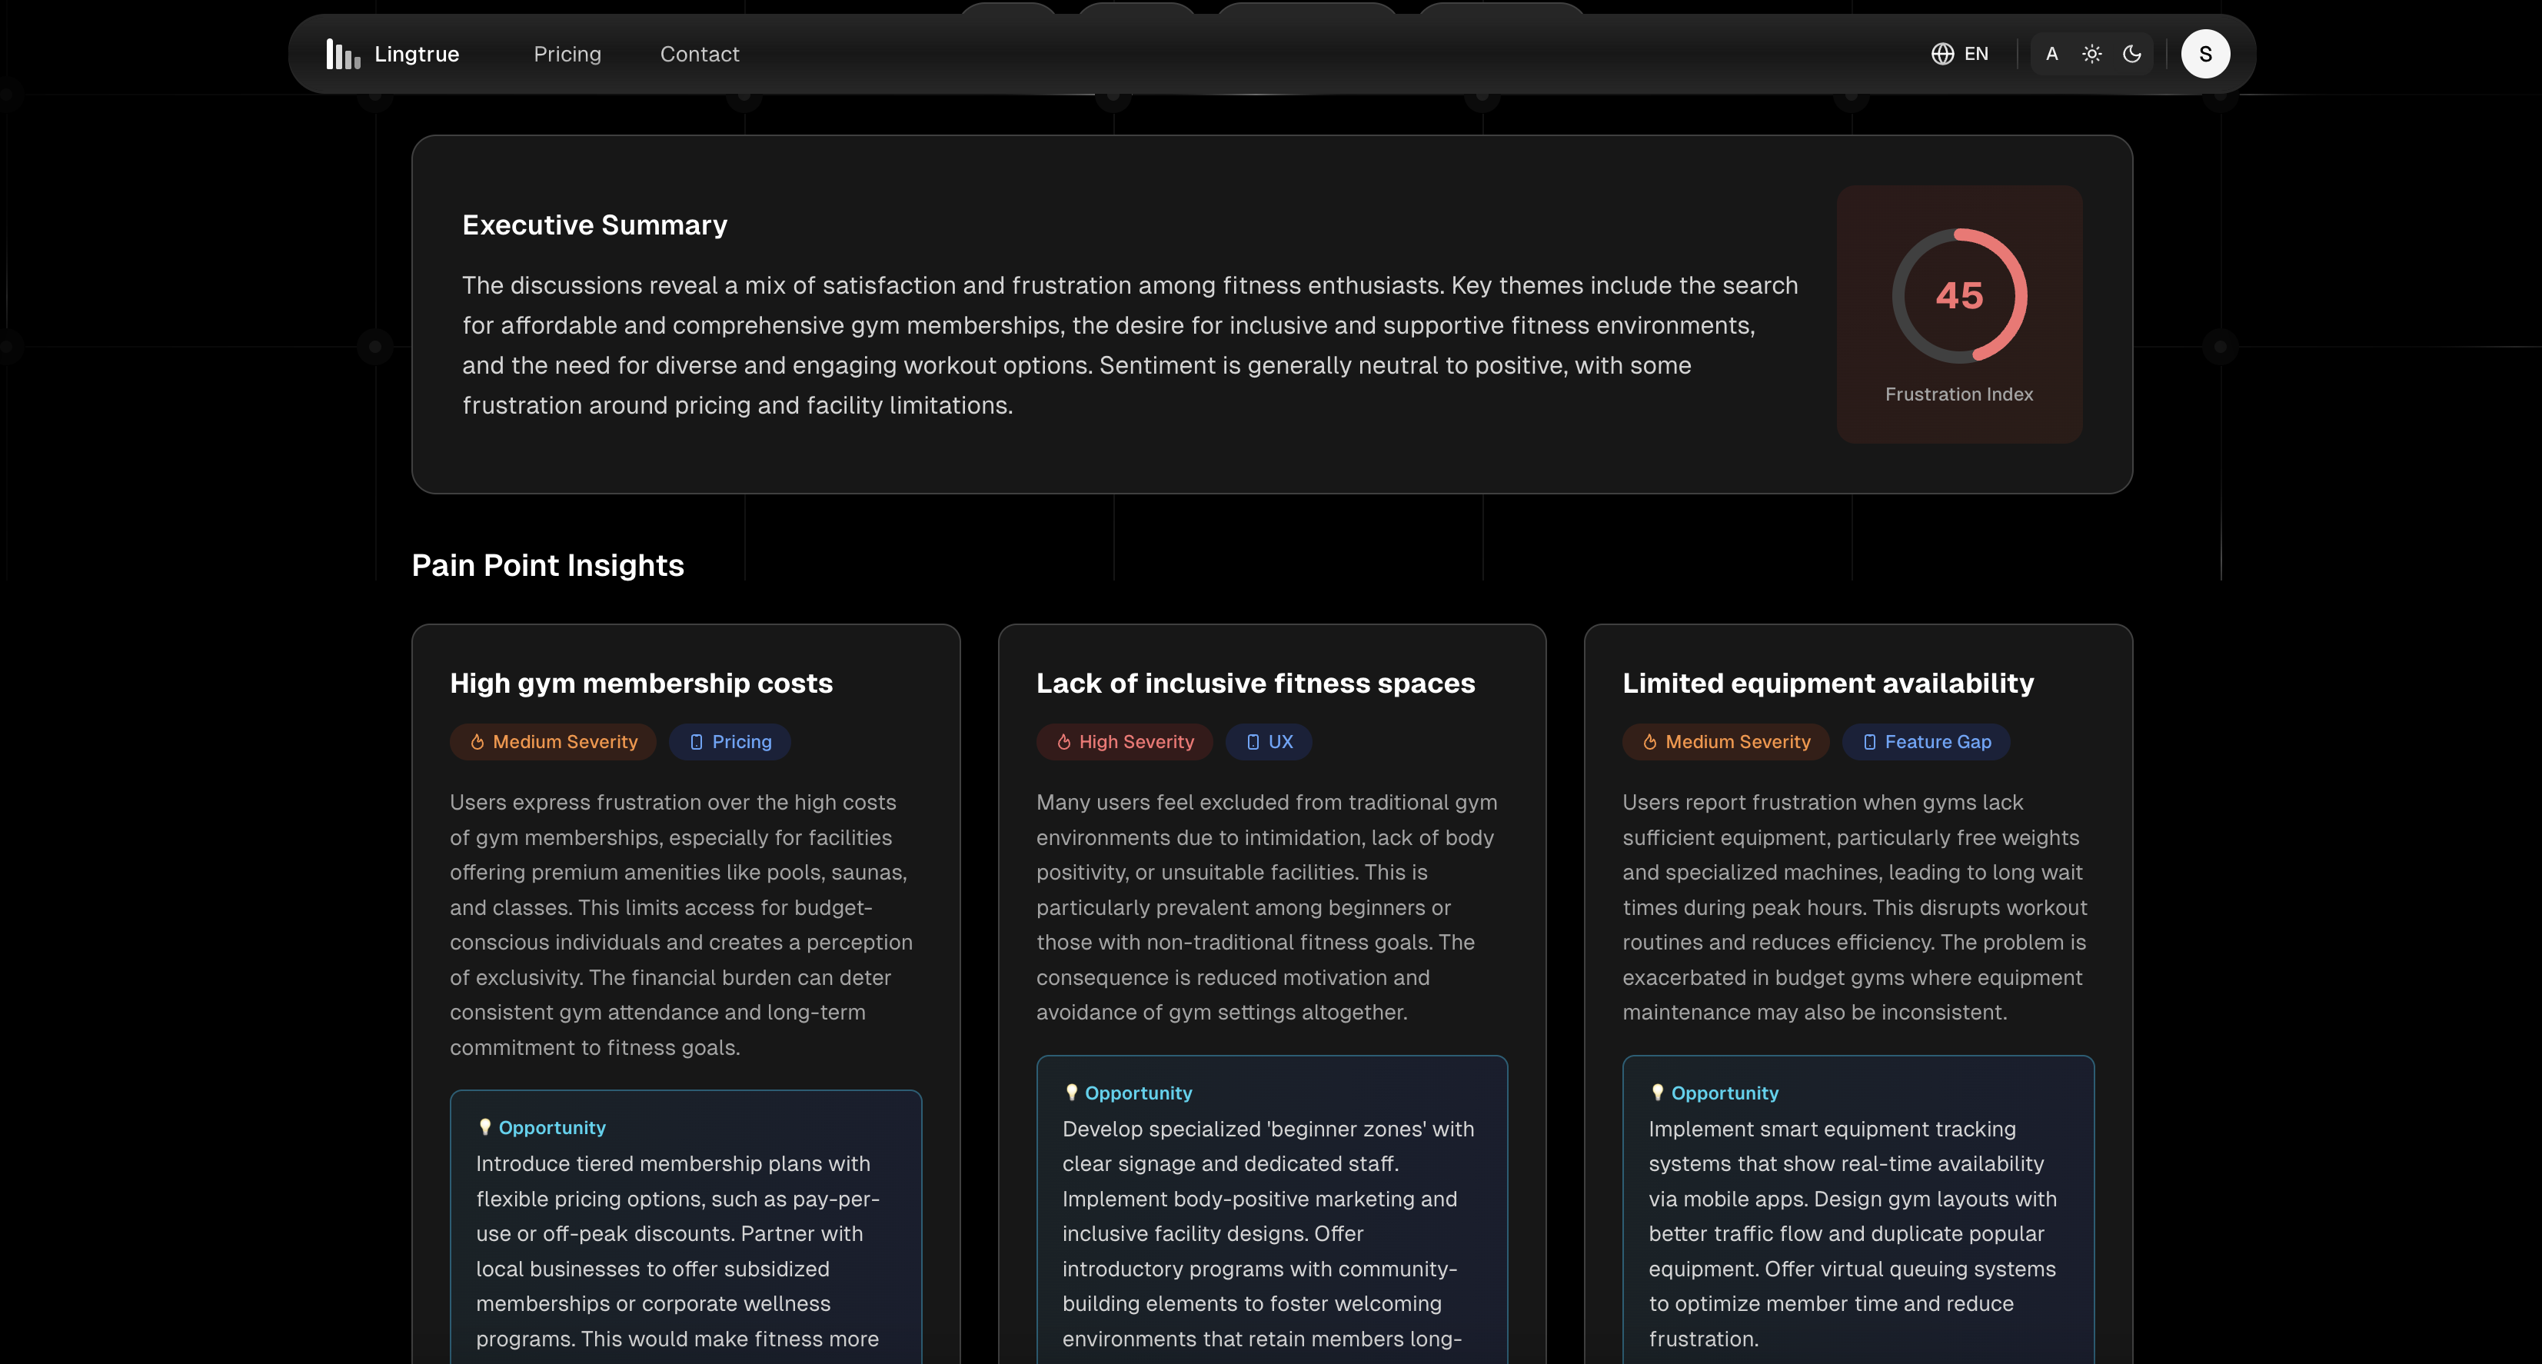Image resolution: width=2542 pixels, height=1364 pixels.
Task: Click the Medium Severity badge on gym membership card
Action: [x=553, y=741]
